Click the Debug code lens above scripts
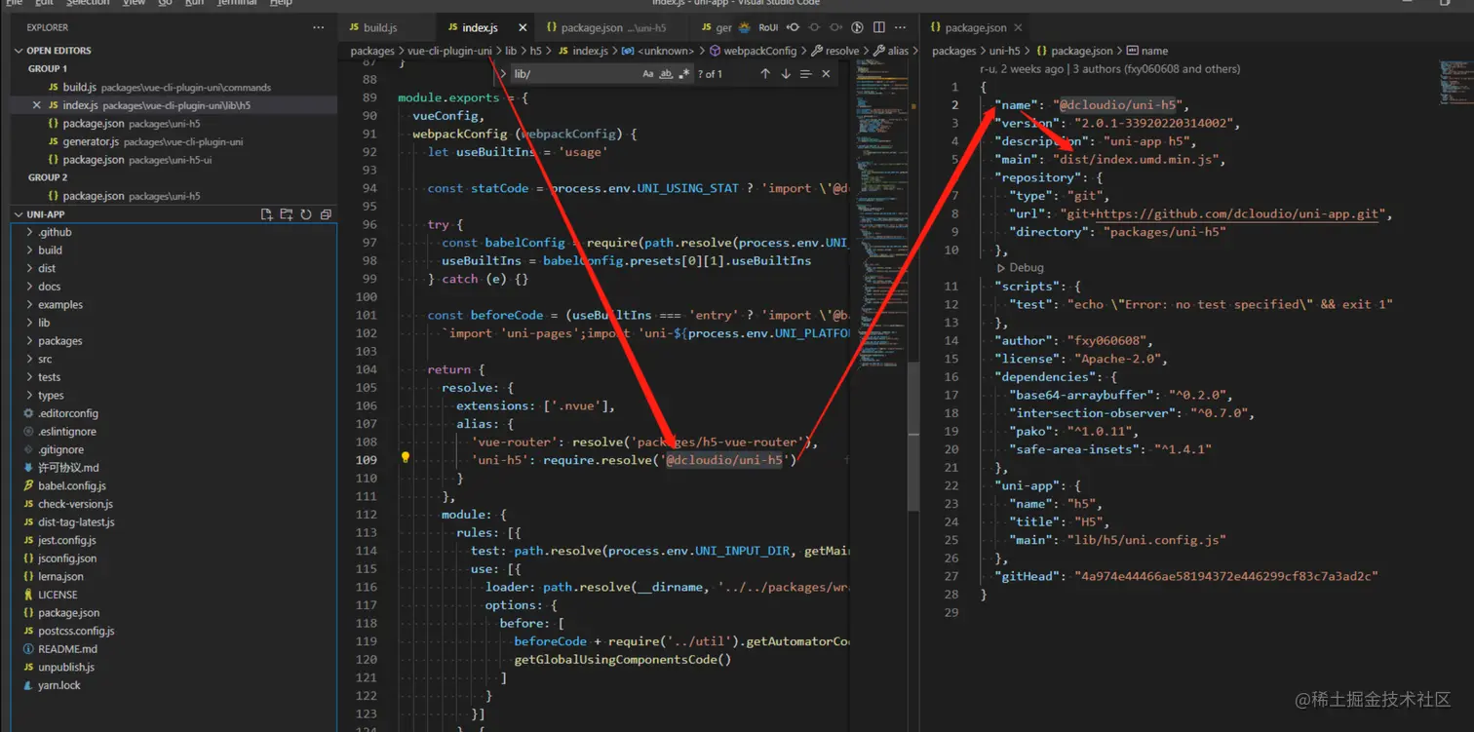 tap(1026, 268)
